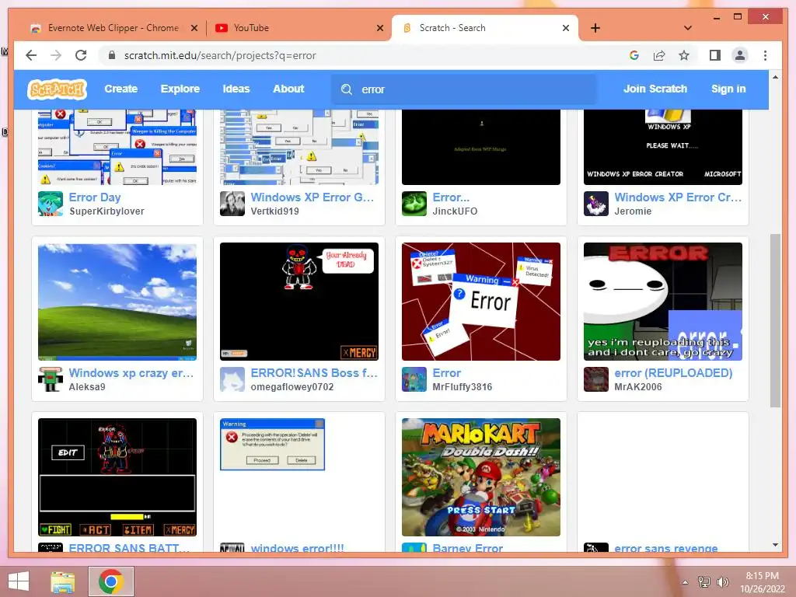This screenshot has height=597, width=796.
Task: Open the Google icon in address bar
Action: tap(634, 55)
